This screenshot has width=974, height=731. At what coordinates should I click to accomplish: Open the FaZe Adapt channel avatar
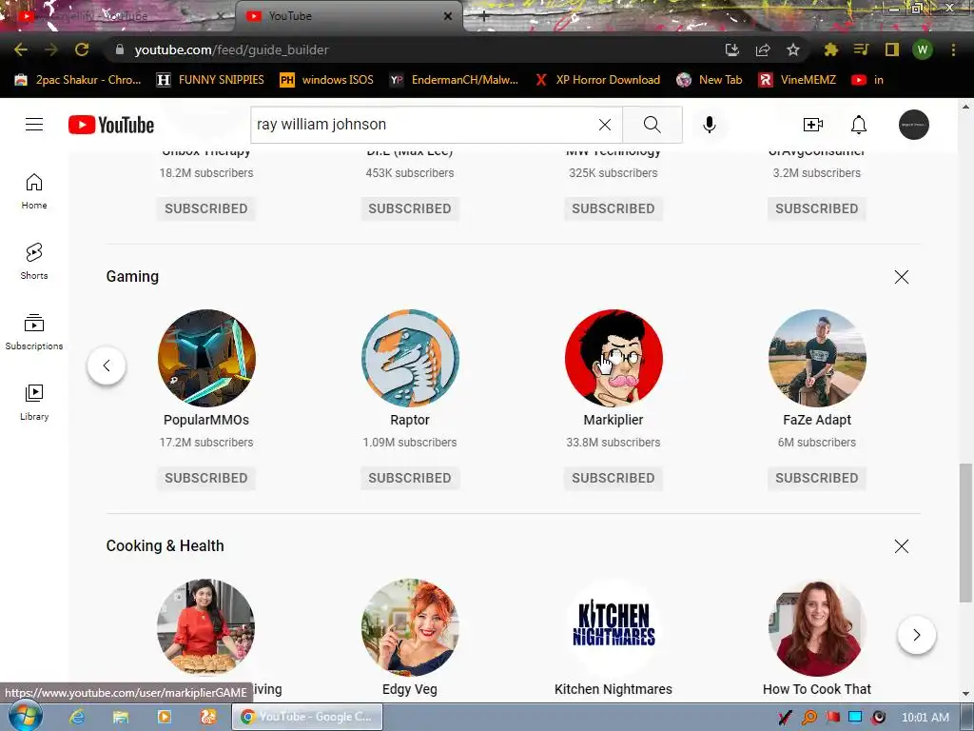tap(817, 358)
